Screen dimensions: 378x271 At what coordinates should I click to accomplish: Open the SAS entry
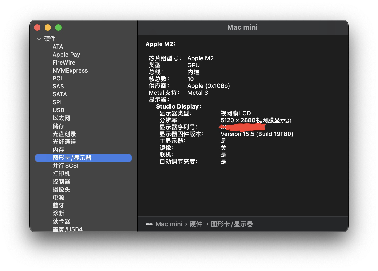pyautogui.click(x=58, y=86)
